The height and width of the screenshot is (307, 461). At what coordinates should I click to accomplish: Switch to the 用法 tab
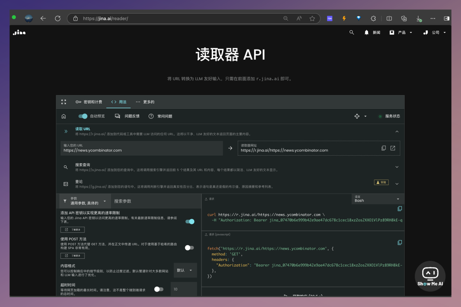(x=119, y=102)
